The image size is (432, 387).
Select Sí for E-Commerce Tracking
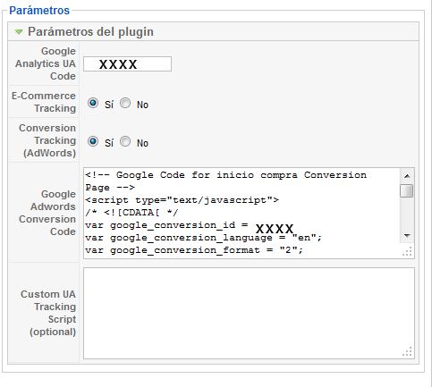point(93,103)
